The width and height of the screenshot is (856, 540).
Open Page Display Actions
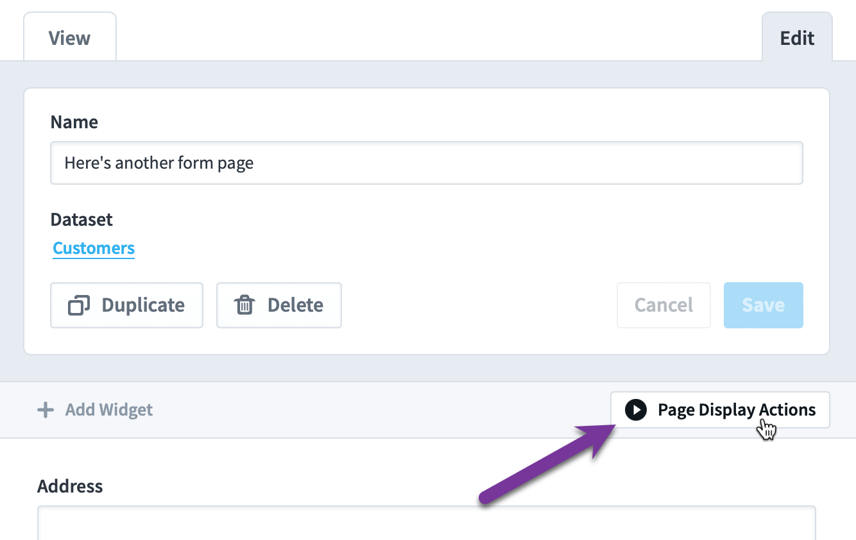(x=720, y=410)
